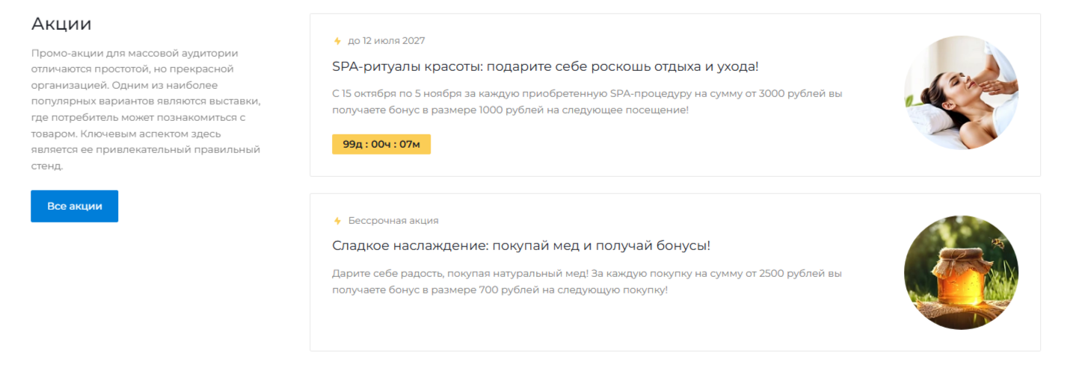
Task: Open the 'Все акции' button
Action: 74,206
